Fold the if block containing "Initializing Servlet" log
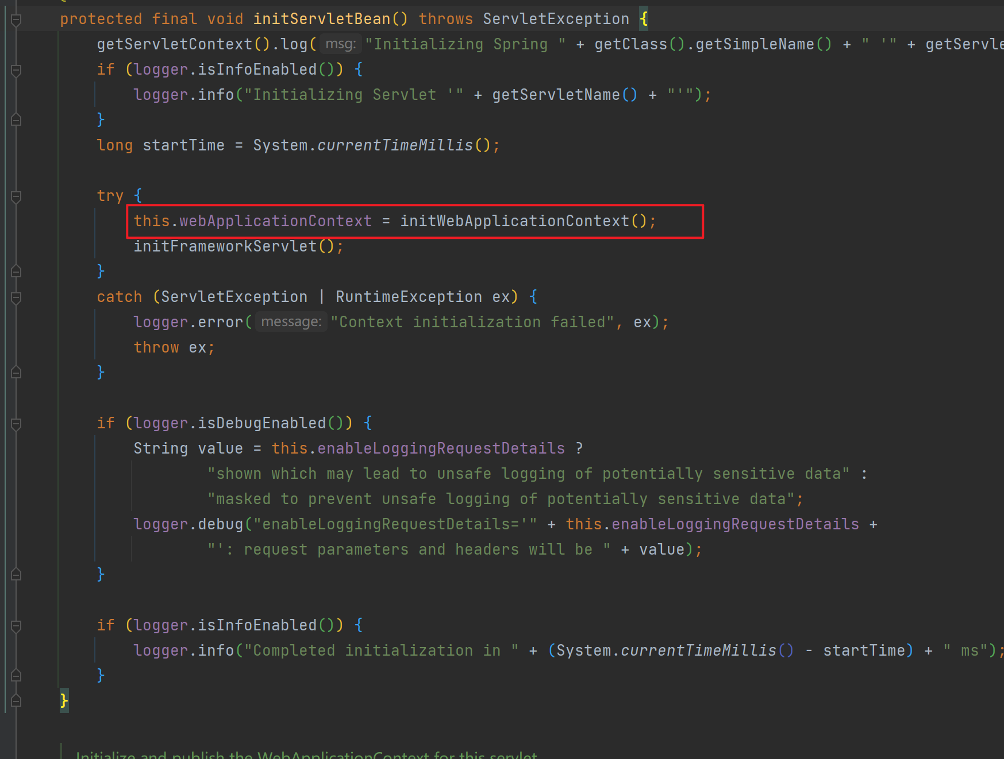Screen dimensions: 1004x759 (x=16, y=71)
